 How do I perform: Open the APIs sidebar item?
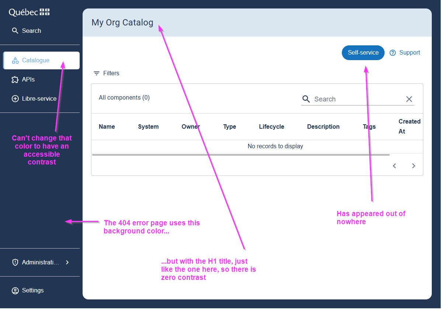coord(28,80)
